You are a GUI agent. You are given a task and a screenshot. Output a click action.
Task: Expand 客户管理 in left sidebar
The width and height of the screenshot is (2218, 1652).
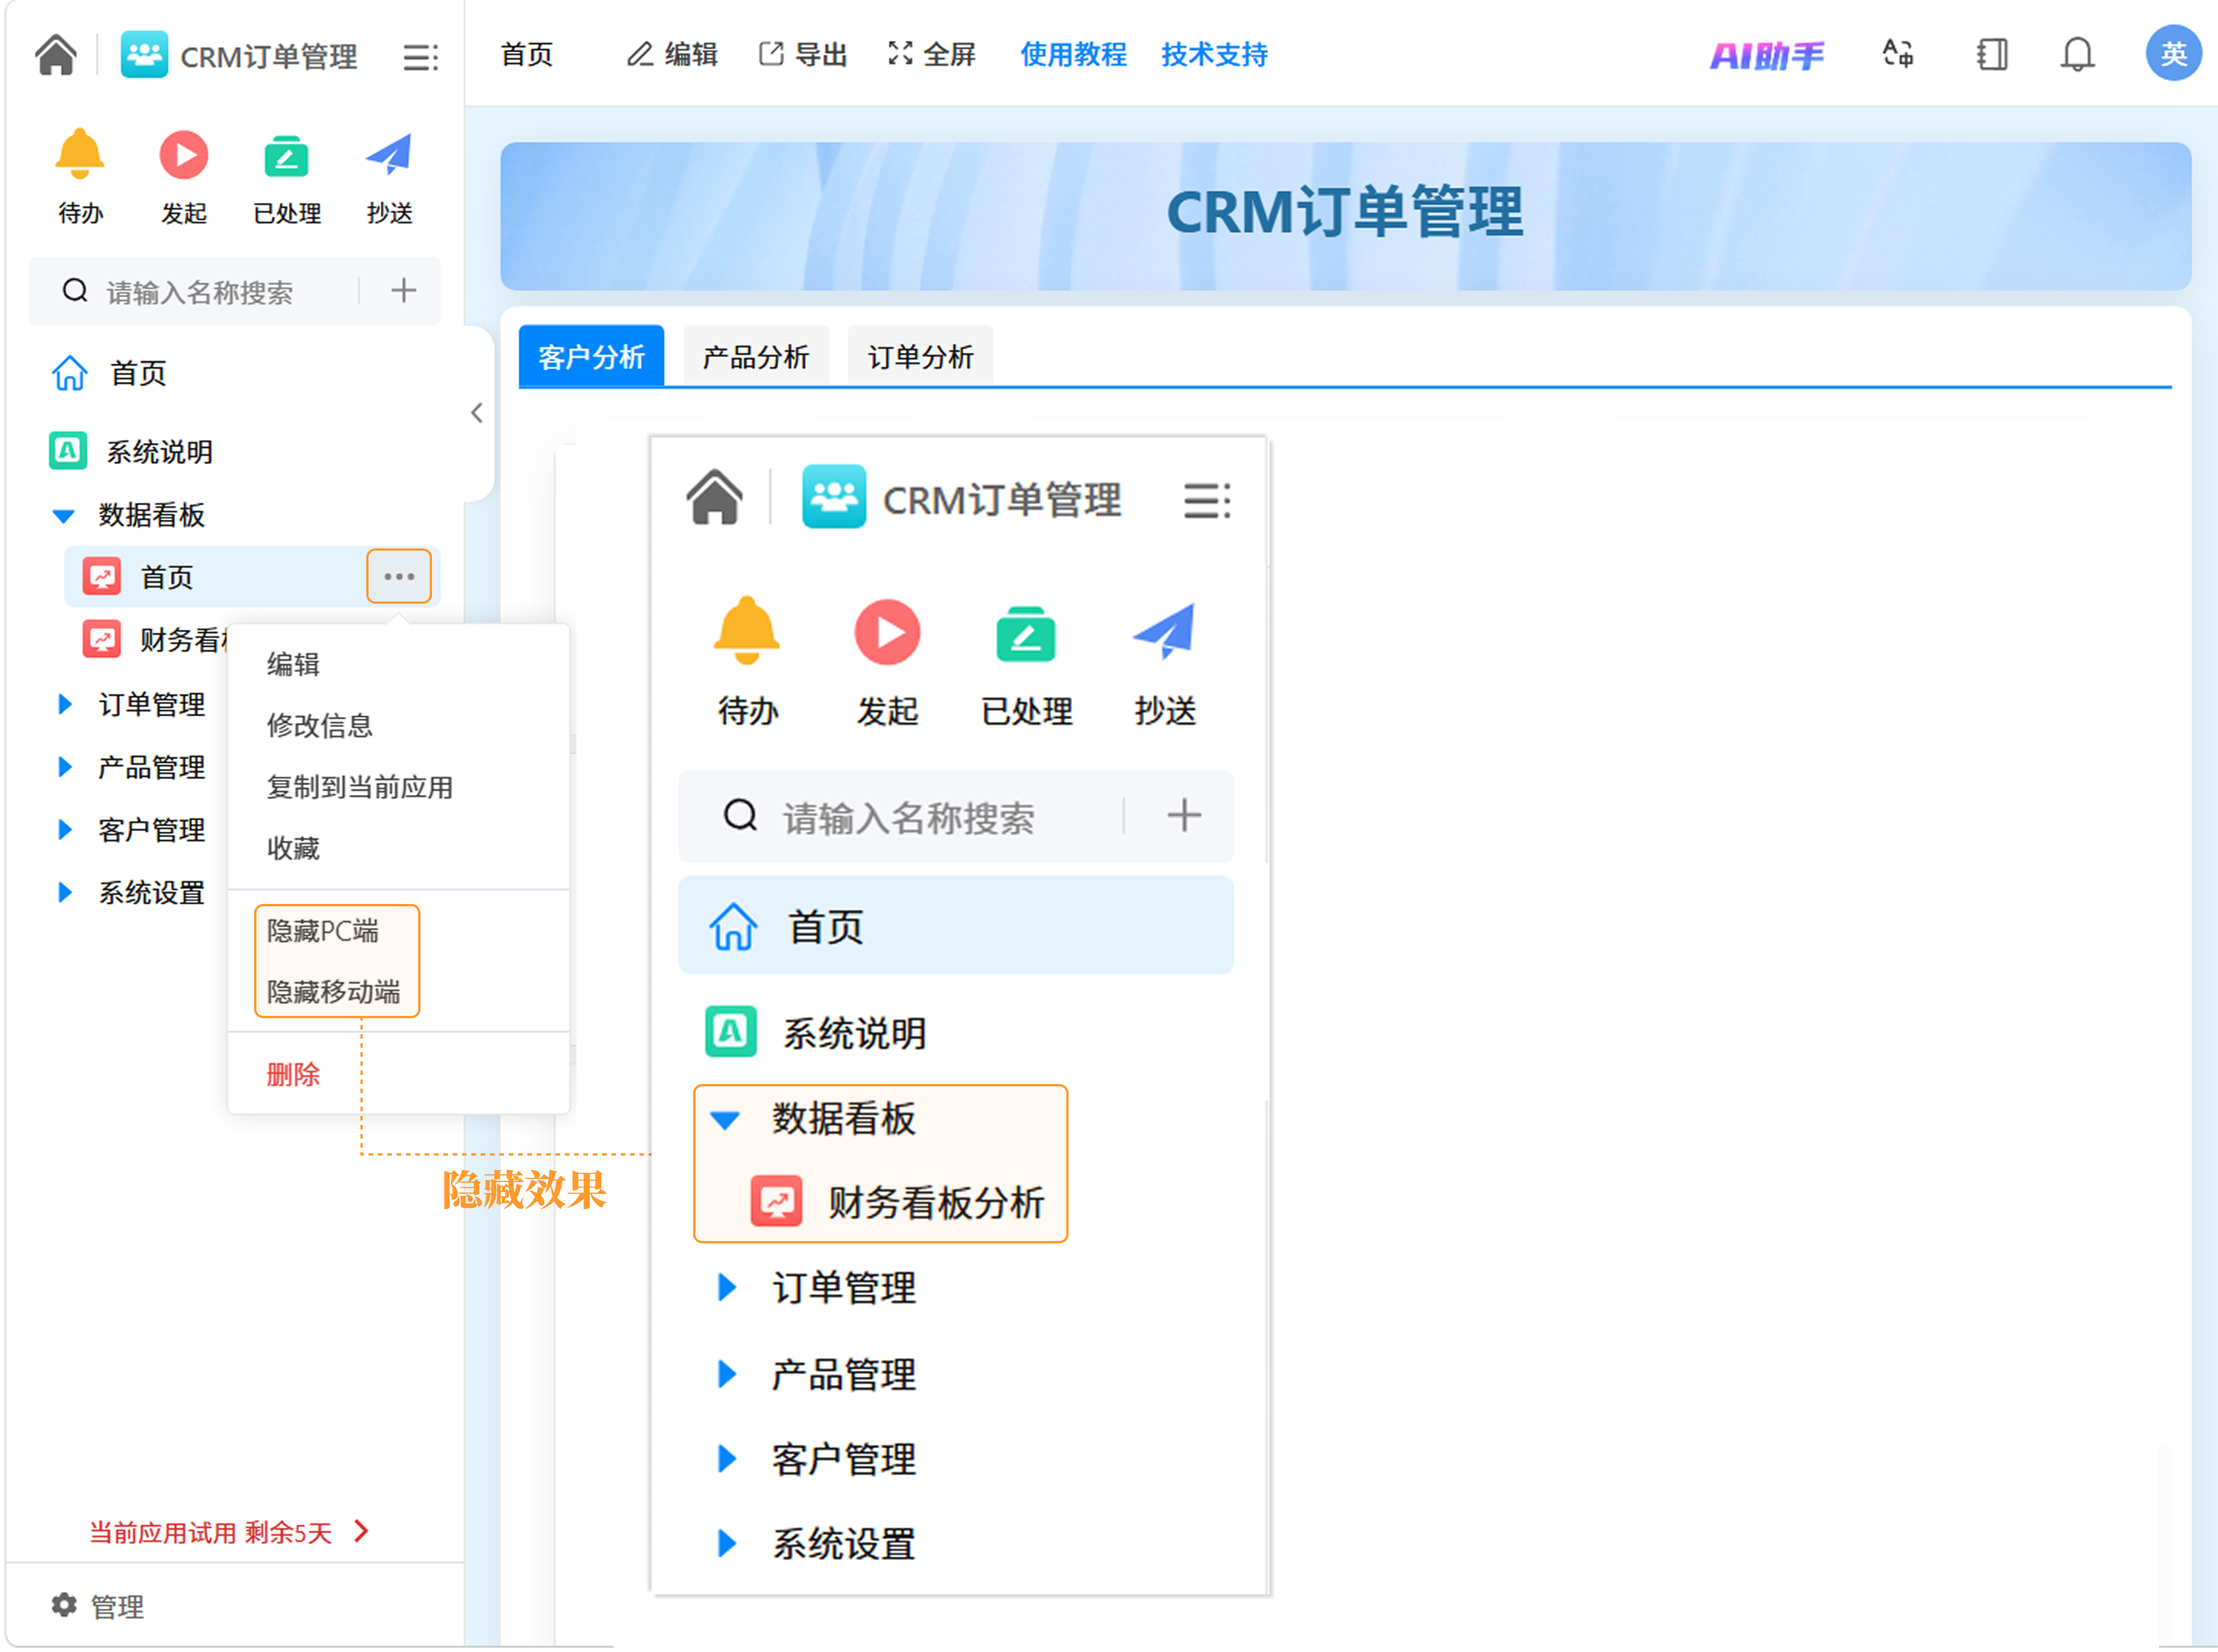click(x=65, y=830)
